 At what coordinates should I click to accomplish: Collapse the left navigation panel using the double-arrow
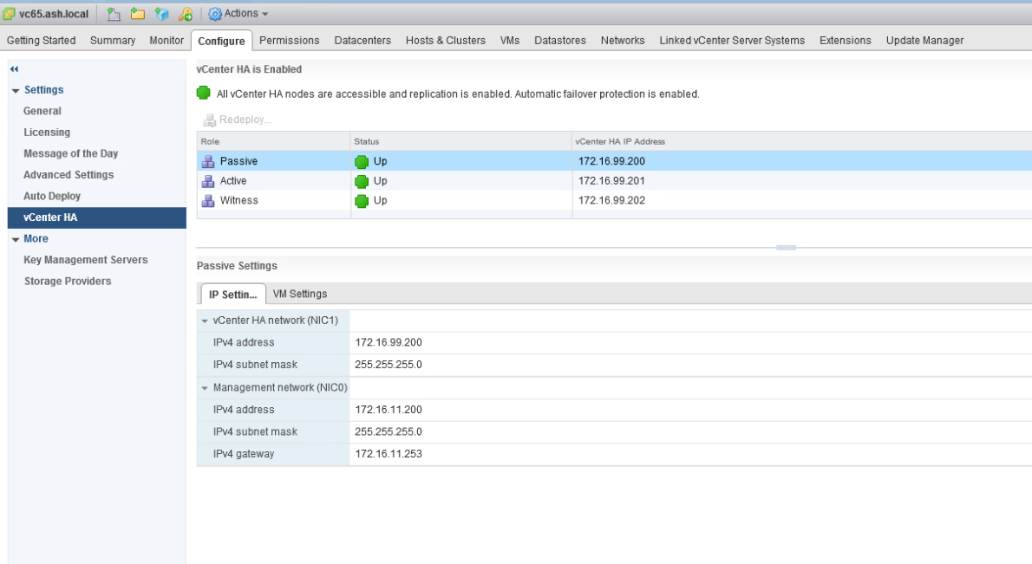[15, 69]
